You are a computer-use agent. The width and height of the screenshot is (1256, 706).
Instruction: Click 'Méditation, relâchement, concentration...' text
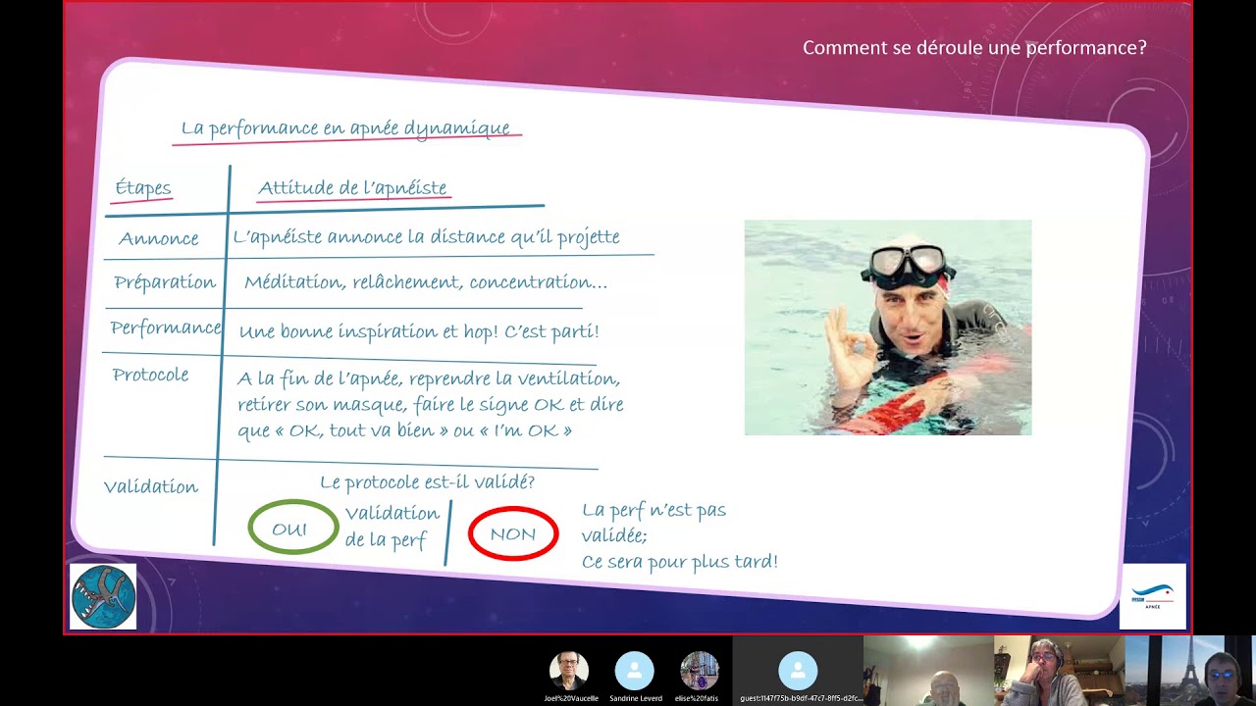tap(426, 282)
